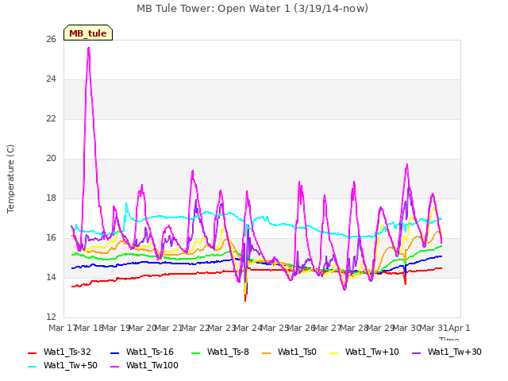Click the blue Wat1_Ts-16 legend swatch
Image resolution: width=508 pixels, height=381 pixels.
tap(115, 352)
